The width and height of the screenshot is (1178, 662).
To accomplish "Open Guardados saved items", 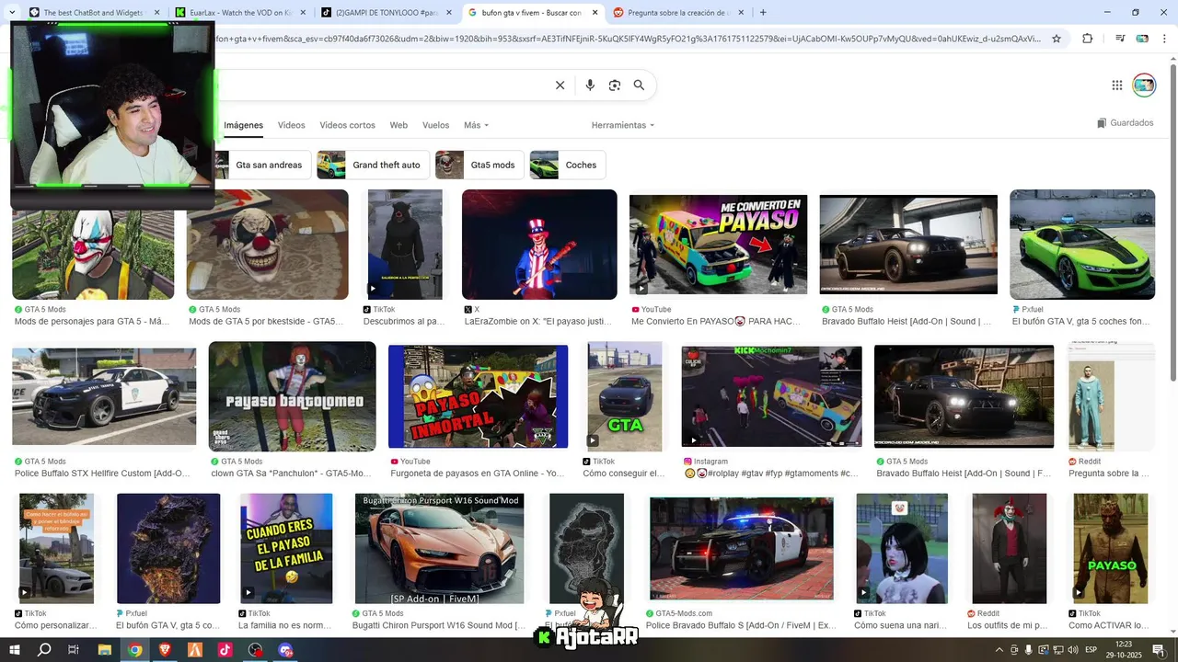I will (x=1125, y=123).
